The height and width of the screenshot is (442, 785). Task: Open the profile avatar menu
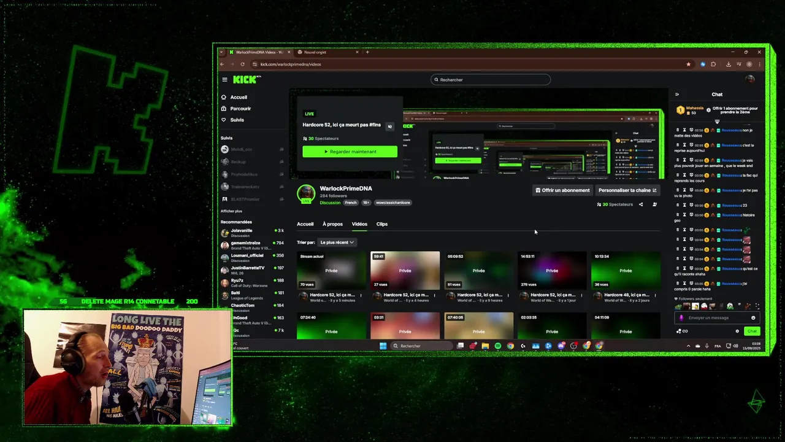[749, 79]
